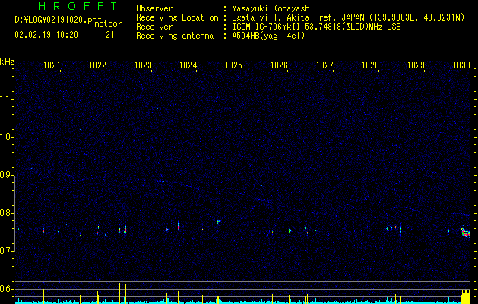Click the Receiving antenna label

pos(175,36)
